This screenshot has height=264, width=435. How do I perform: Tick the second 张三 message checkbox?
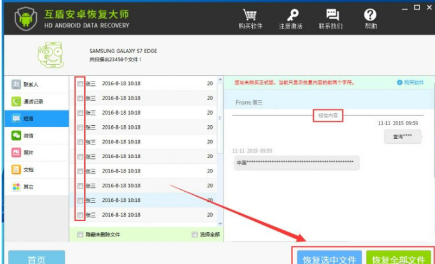point(80,98)
